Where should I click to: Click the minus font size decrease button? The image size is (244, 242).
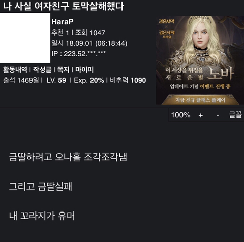click(218, 115)
